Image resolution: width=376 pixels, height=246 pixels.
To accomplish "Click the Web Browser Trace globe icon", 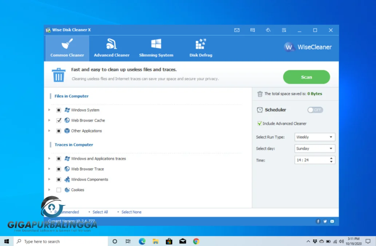I will [x=67, y=169].
